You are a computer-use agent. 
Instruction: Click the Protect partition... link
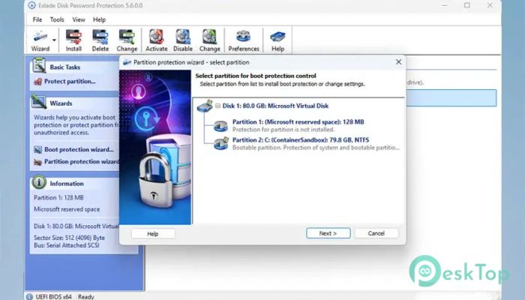(x=70, y=81)
